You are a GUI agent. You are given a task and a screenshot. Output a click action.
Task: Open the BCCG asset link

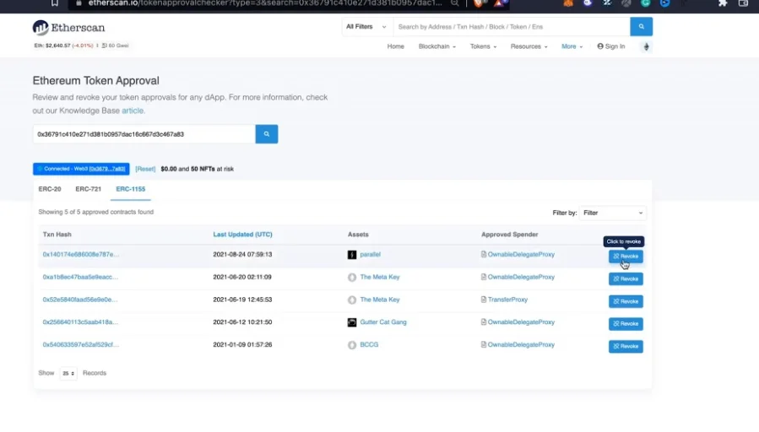pyautogui.click(x=369, y=345)
